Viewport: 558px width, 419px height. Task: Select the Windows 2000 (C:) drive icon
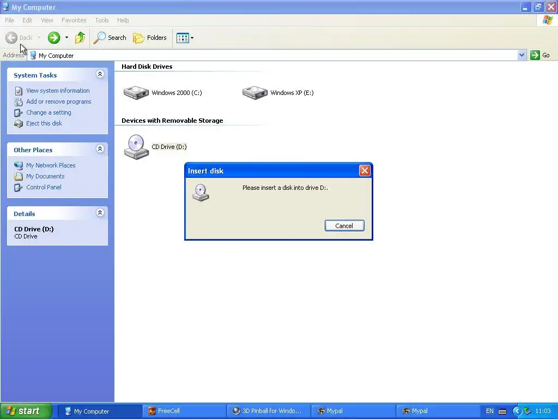[136, 93]
